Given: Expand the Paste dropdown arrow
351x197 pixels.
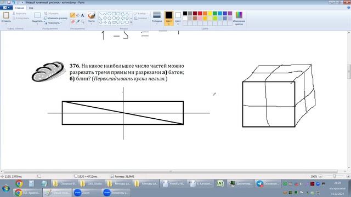Looking at the screenshot, I should point(6,24).
